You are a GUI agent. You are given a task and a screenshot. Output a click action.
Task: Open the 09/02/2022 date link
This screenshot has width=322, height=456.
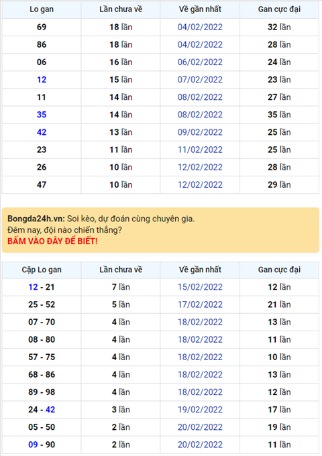pos(200,132)
